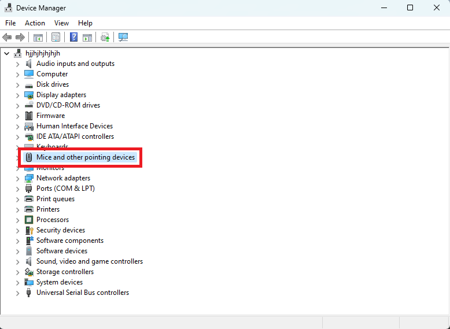Image resolution: width=450 pixels, height=329 pixels.
Task: Click the Properties toolbar icon
Action: tap(56, 38)
